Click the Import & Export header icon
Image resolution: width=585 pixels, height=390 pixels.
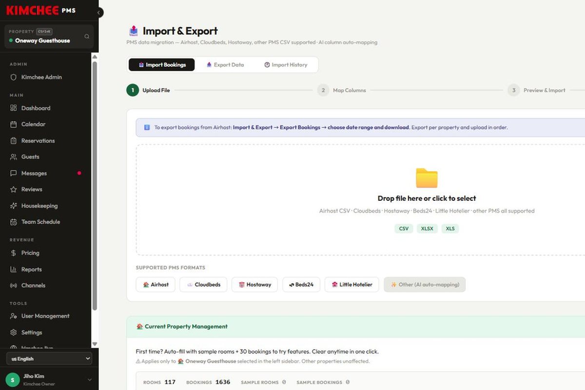[134, 31]
